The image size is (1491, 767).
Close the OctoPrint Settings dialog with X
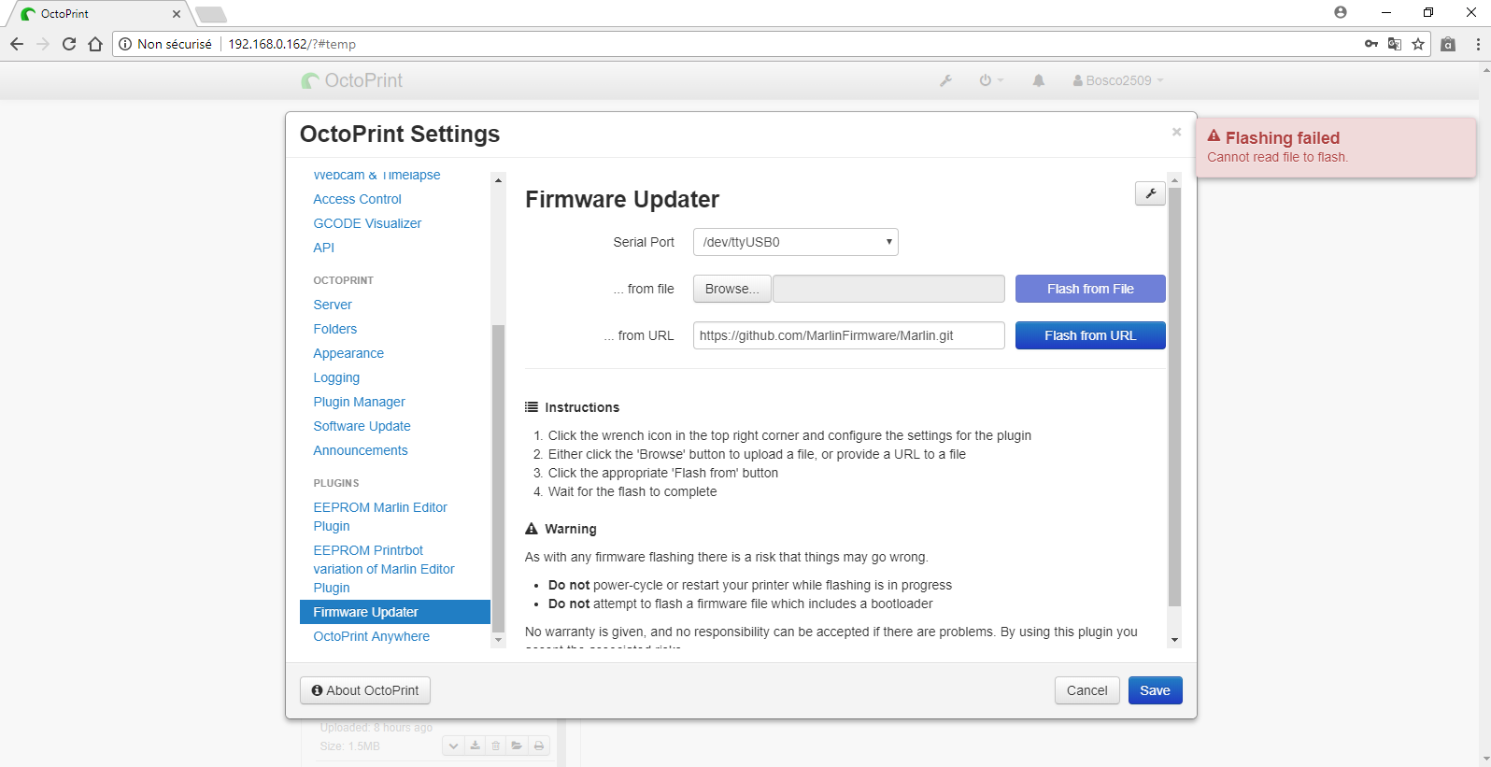(x=1176, y=132)
